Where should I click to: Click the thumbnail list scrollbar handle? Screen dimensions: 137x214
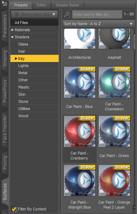(x=134, y=42)
